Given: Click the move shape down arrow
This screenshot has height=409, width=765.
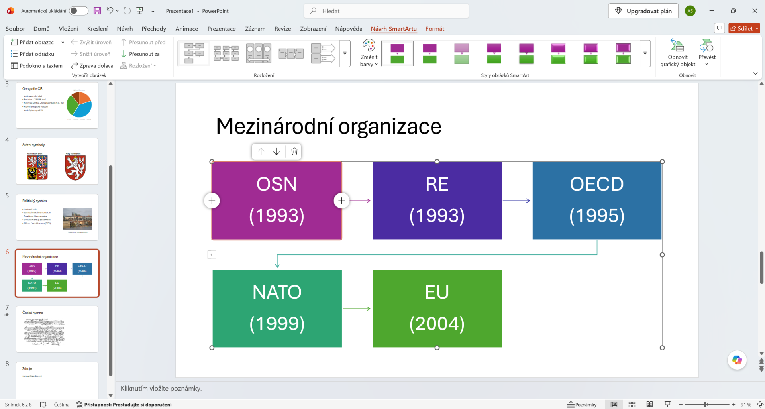Looking at the screenshot, I should pos(277,151).
